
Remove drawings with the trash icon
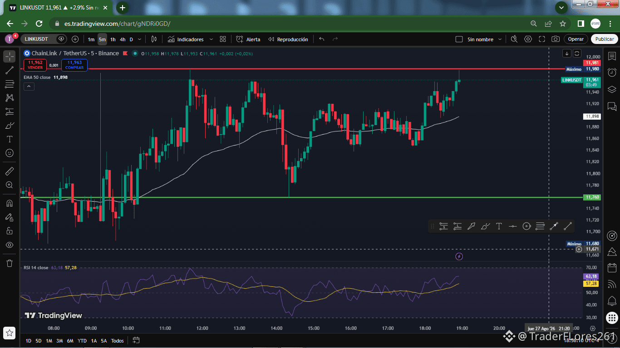click(x=10, y=263)
